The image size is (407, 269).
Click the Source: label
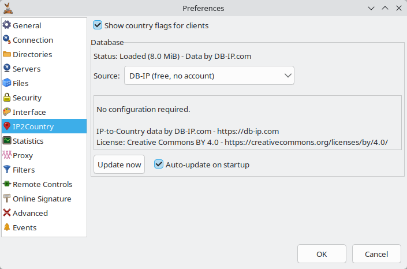click(107, 76)
